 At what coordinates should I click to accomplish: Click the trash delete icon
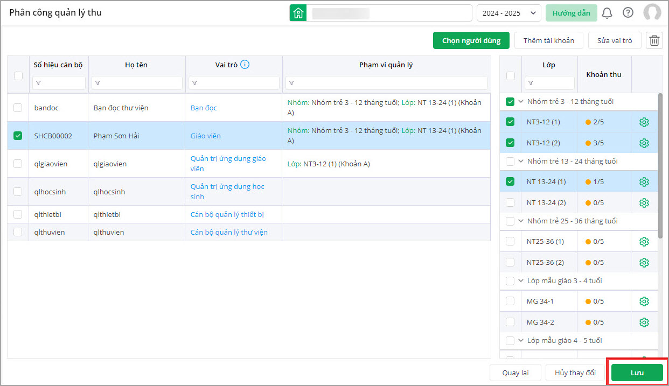pos(654,40)
